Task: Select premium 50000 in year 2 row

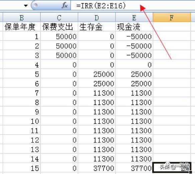Action: (59, 45)
